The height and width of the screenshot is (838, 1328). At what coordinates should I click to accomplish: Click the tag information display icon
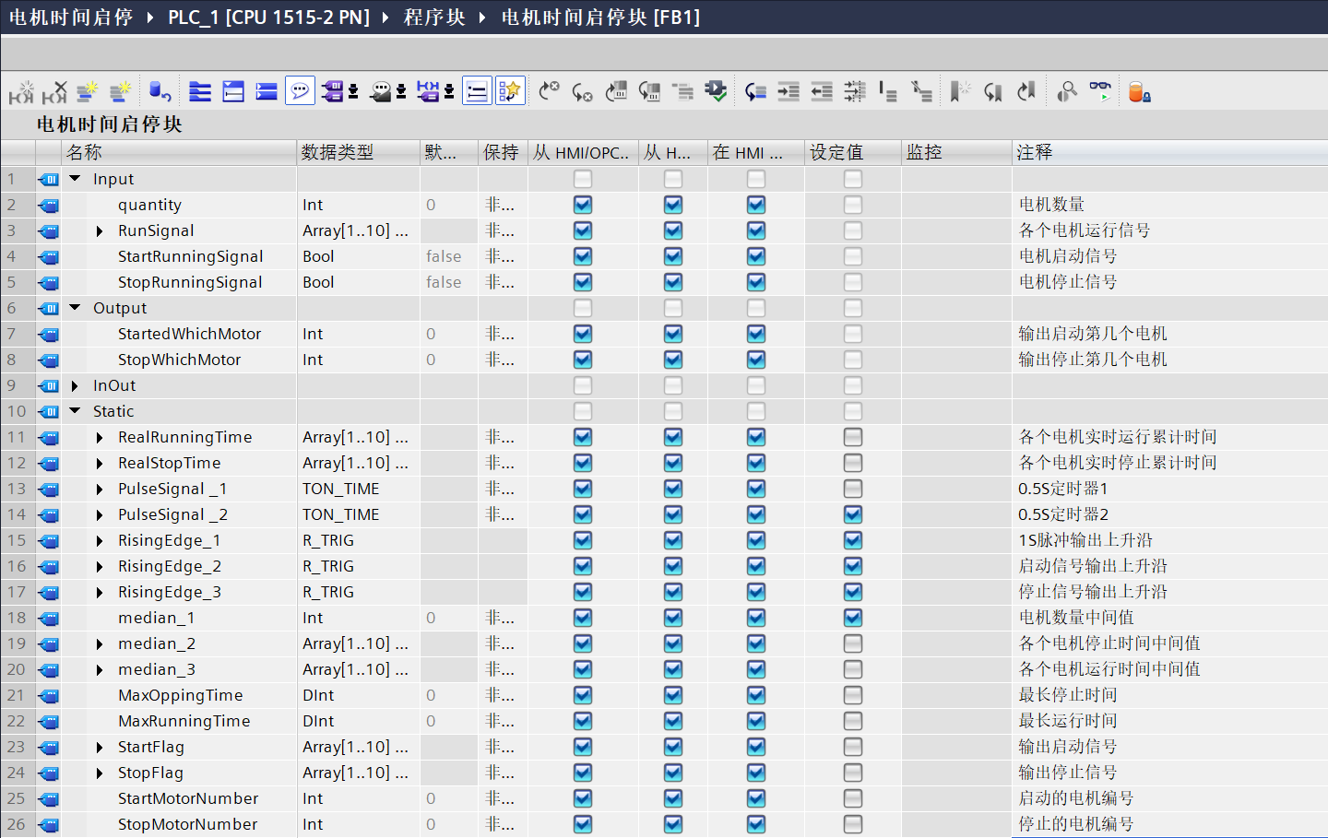(x=428, y=92)
